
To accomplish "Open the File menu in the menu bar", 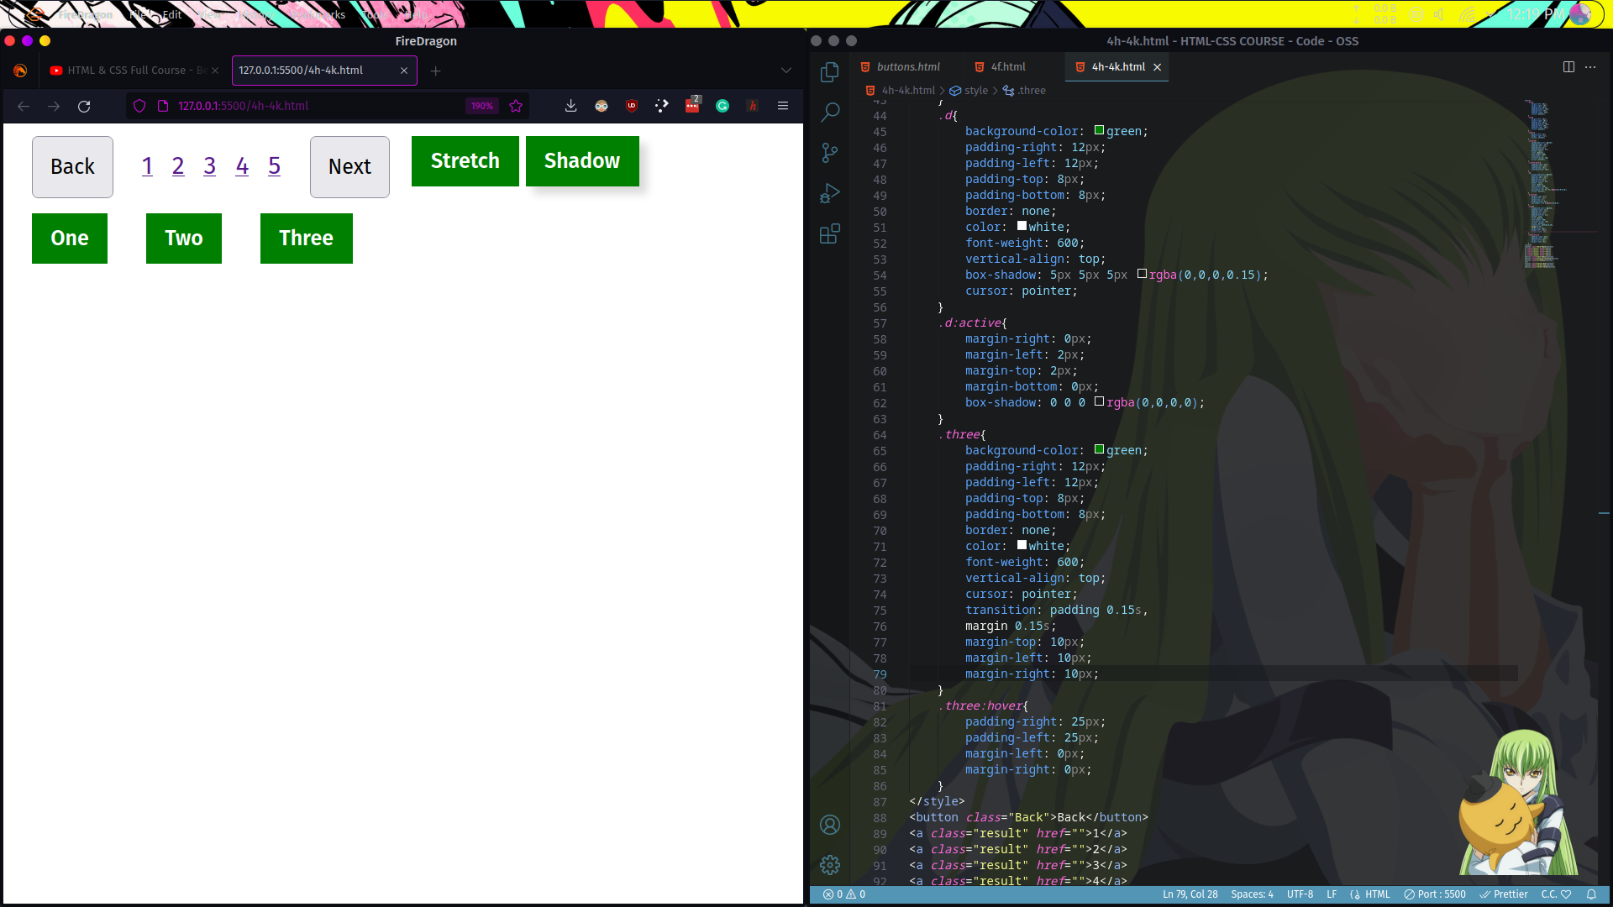I will point(137,14).
